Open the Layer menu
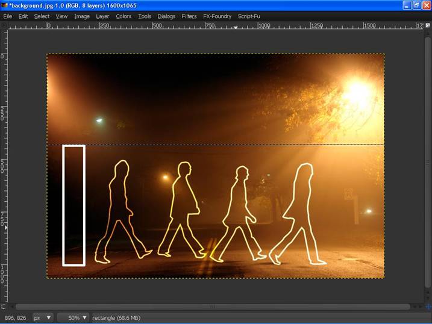Viewport: 432px width, 324px height. coord(102,16)
